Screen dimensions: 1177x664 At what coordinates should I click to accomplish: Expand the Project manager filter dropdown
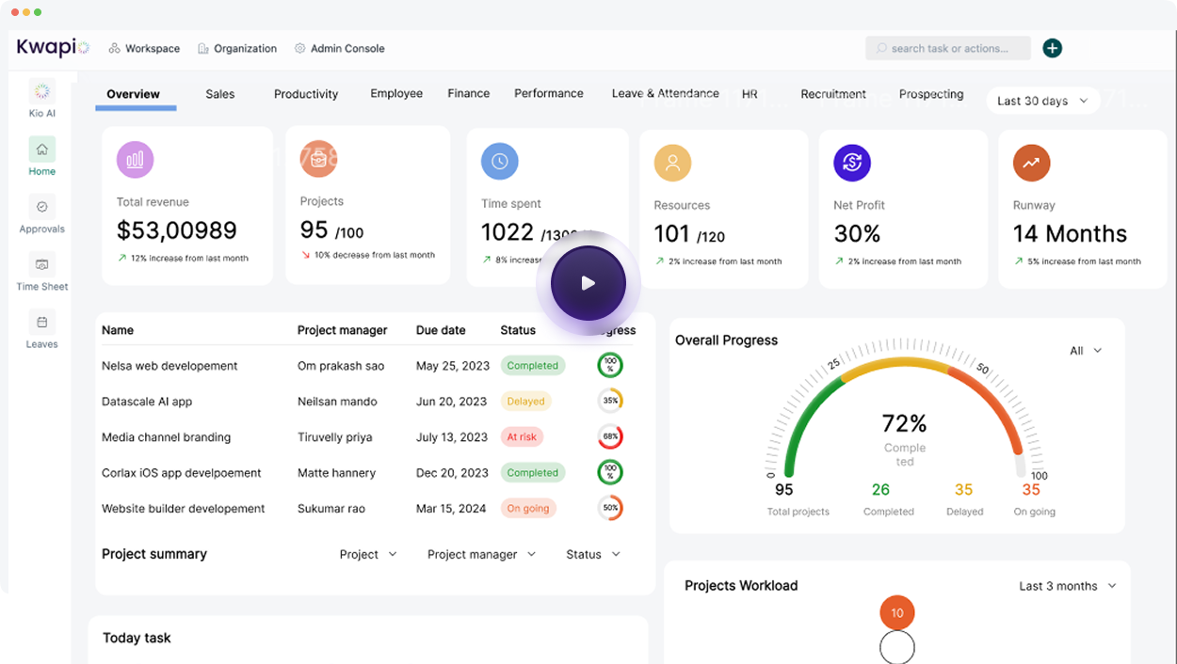(481, 554)
